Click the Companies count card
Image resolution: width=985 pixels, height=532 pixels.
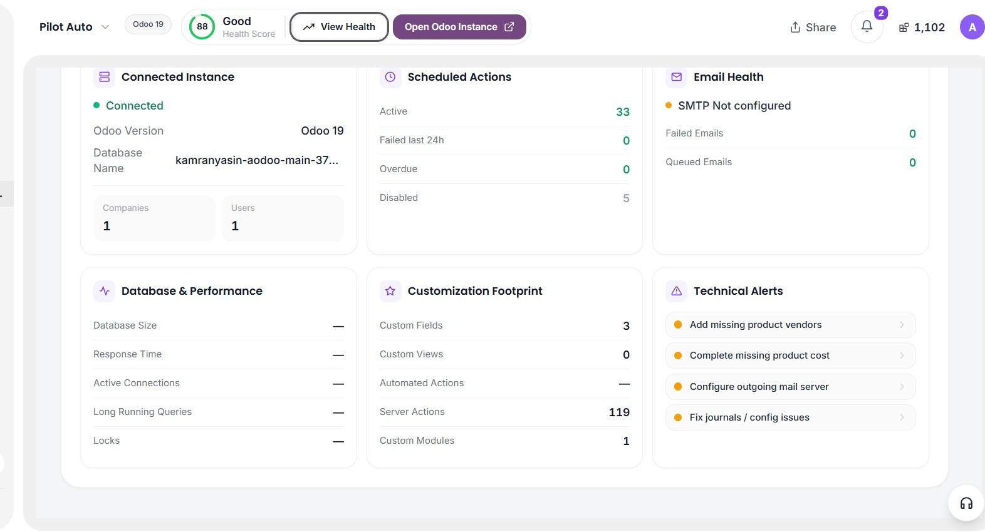[x=154, y=218]
